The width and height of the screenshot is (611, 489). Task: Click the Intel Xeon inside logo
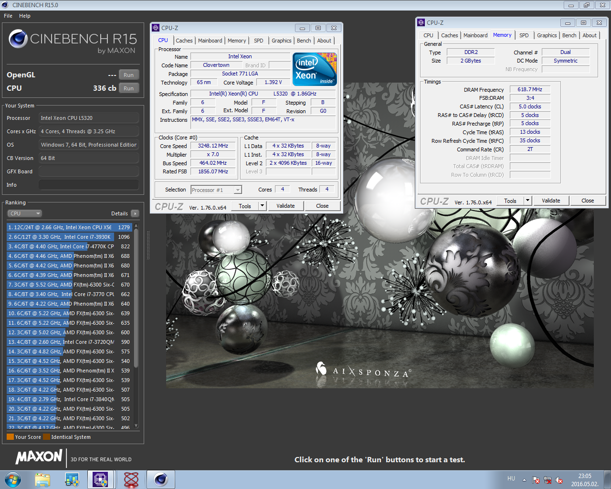coord(315,69)
